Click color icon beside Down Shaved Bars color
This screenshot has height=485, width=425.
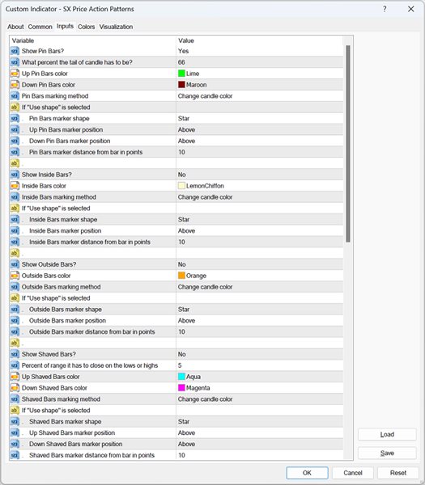click(x=15, y=388)
